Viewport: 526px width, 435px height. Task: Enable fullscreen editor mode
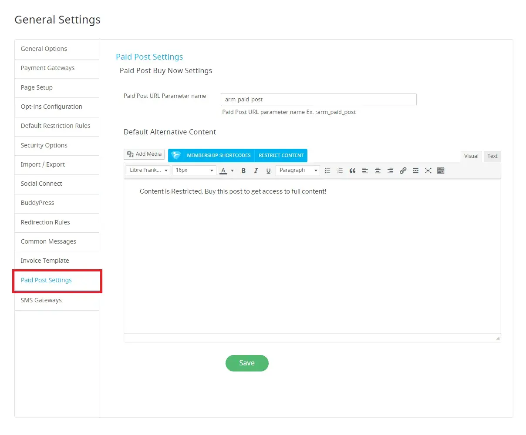[x=428, y=171]
